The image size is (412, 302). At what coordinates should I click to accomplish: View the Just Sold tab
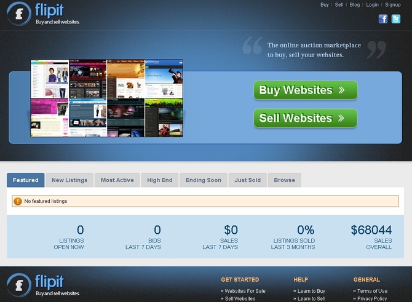pyautogui.click(x=248, y=180)
